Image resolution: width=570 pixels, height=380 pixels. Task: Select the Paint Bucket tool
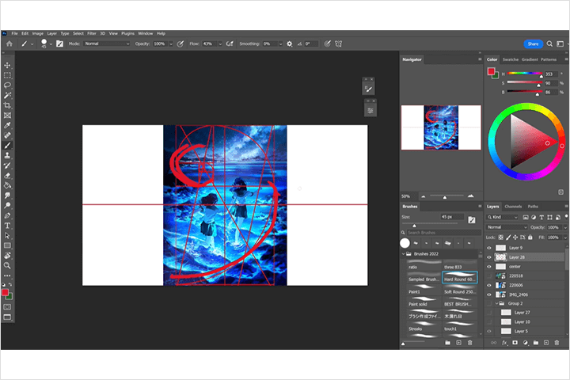pyautogui.click(x=7, y=185)
